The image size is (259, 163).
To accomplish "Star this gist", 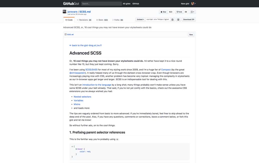I will tap(163, 12).
